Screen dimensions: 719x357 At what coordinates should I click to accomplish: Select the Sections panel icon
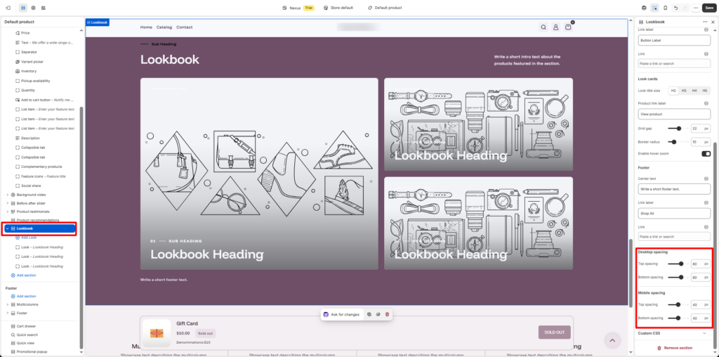23,8
